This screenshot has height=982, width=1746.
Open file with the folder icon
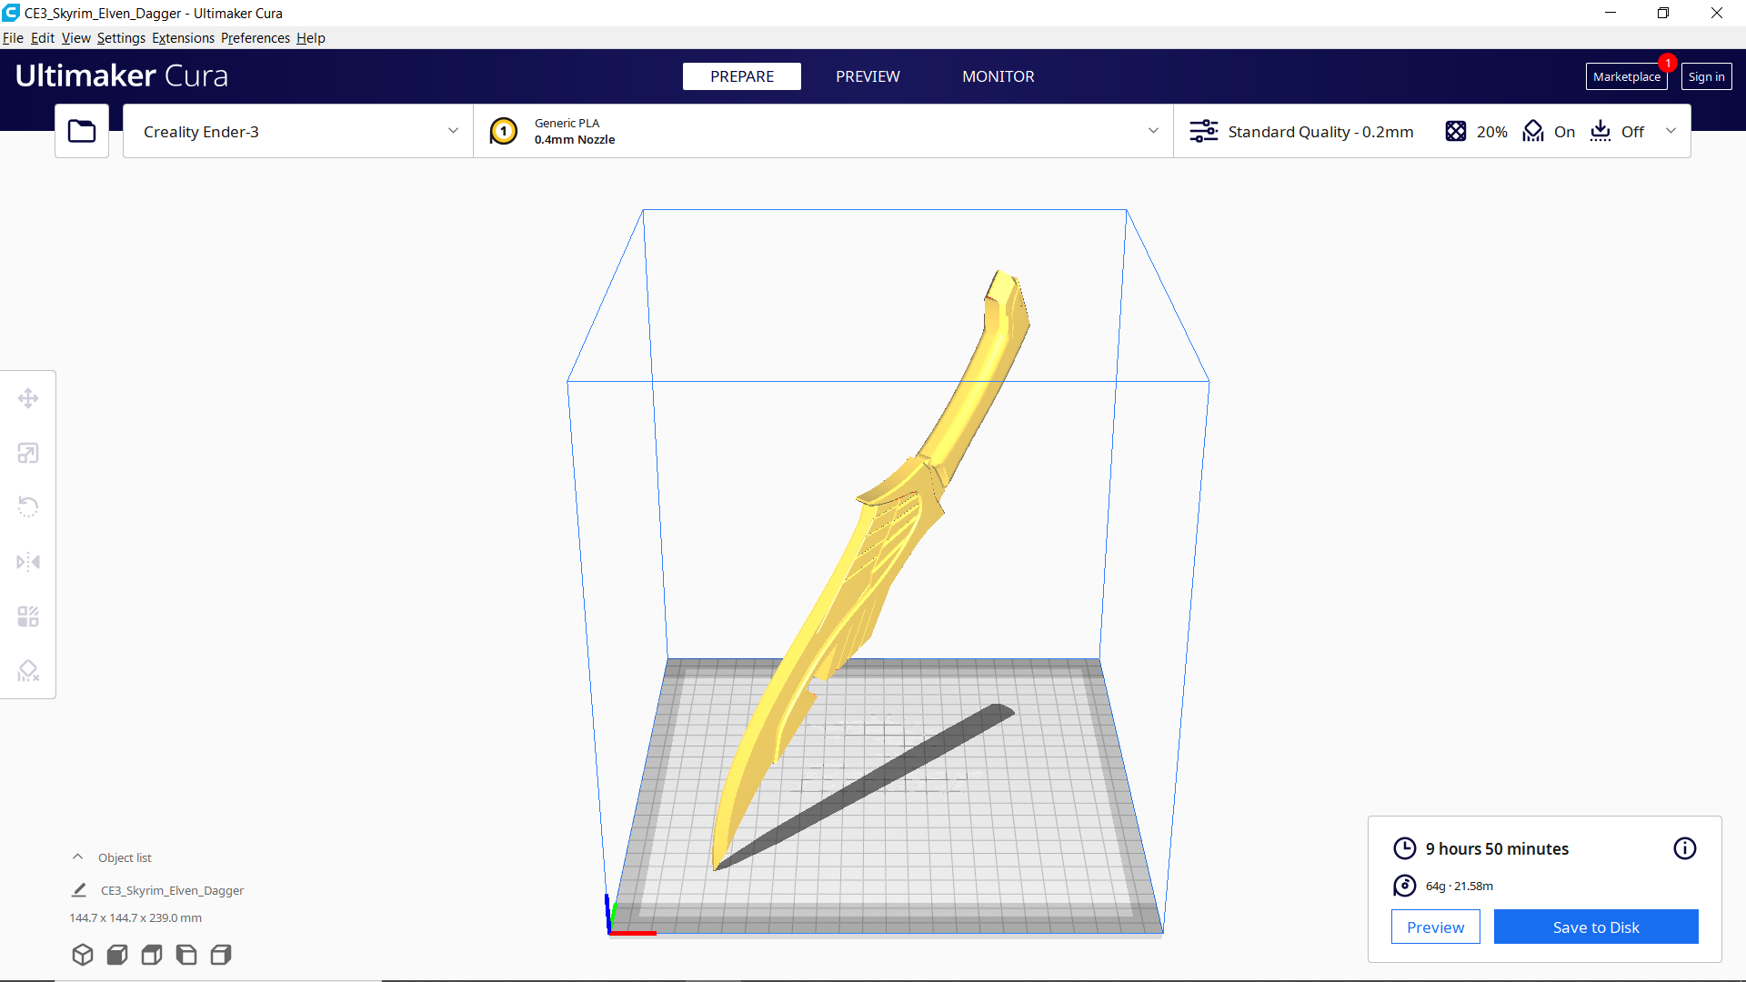click(x=82, y=131)
